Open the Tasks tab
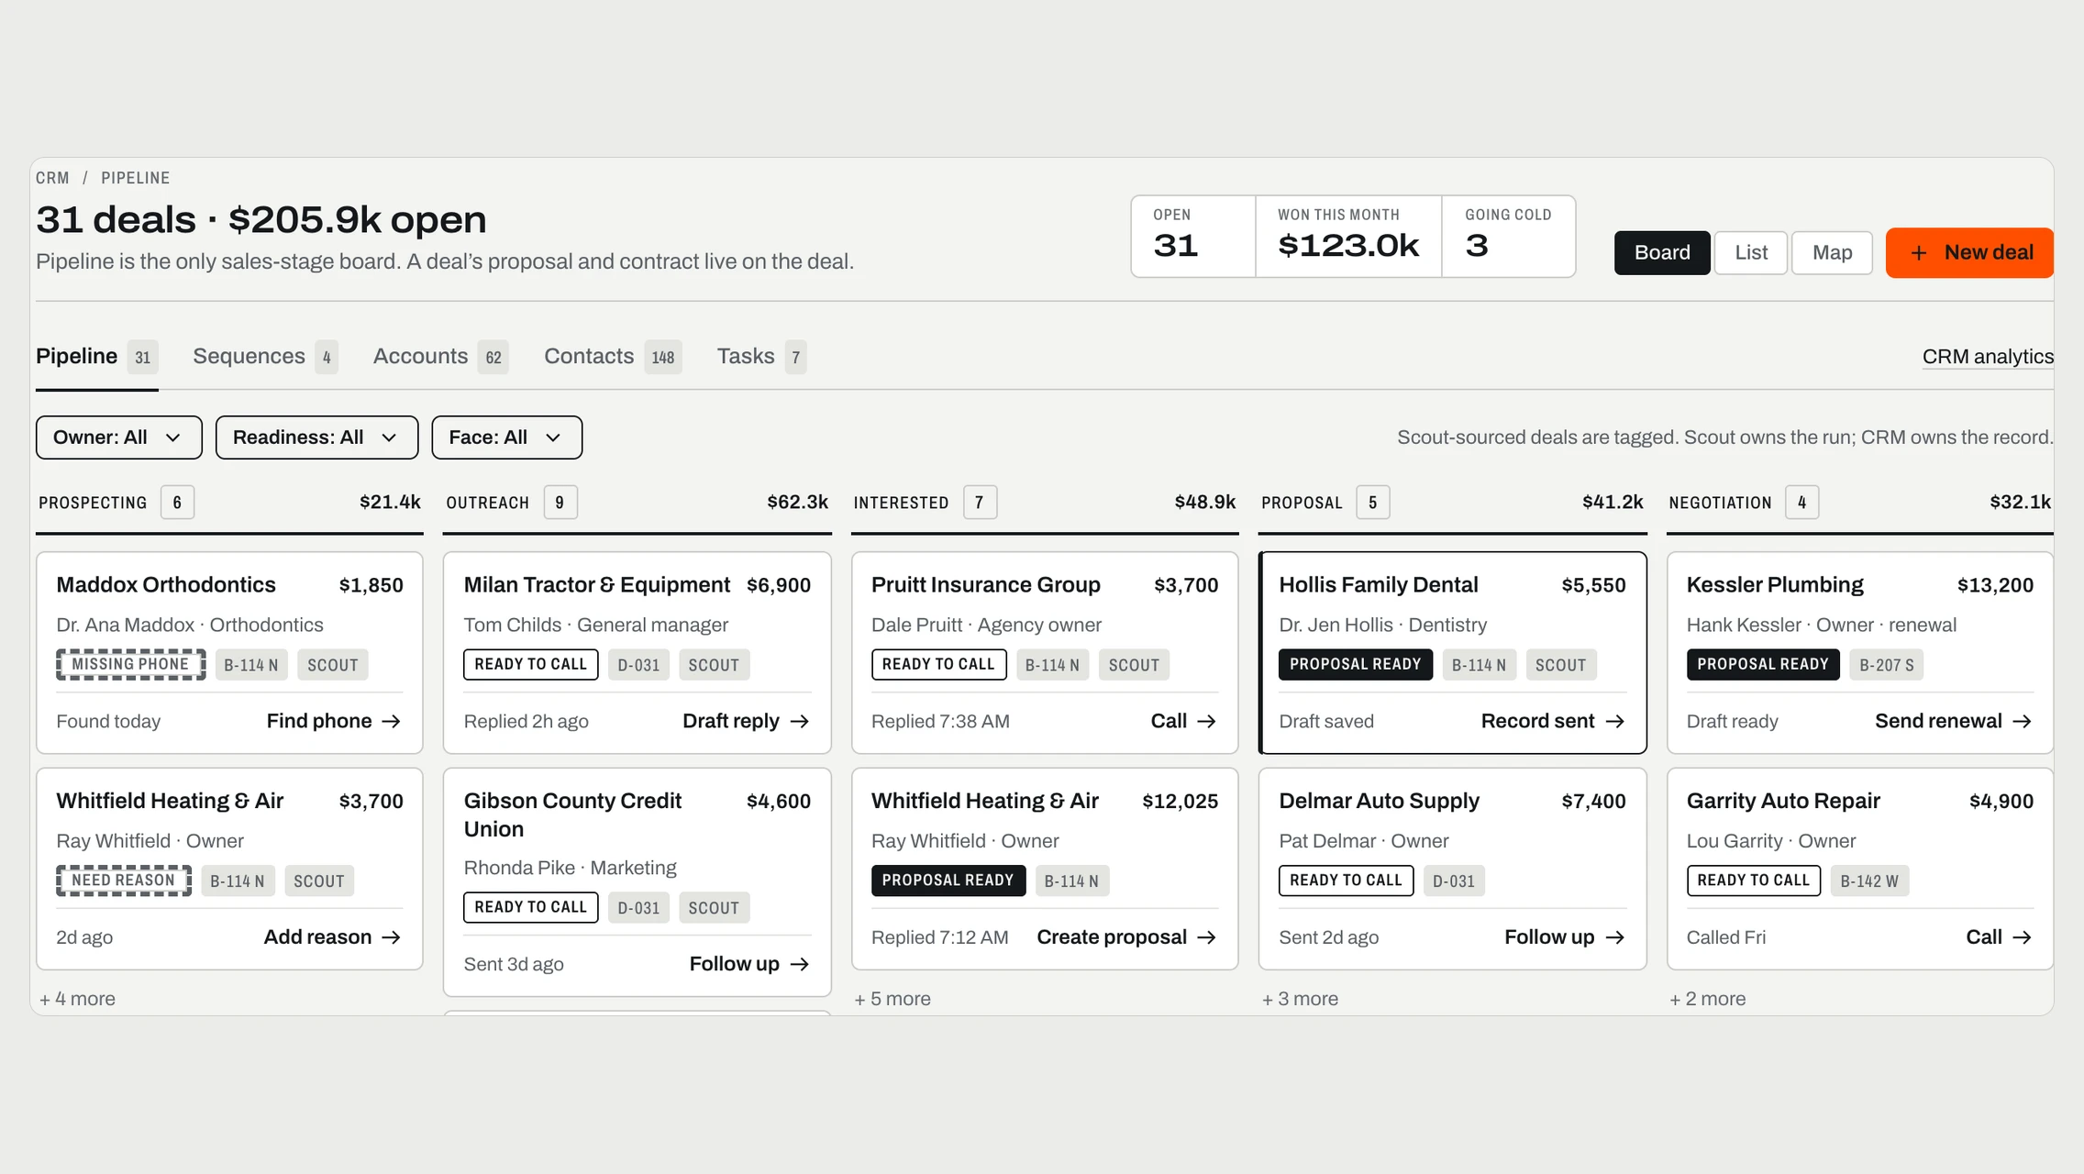Viewport: 2084px width, 1174px height. pyautogui.click(x=761, y=357)
